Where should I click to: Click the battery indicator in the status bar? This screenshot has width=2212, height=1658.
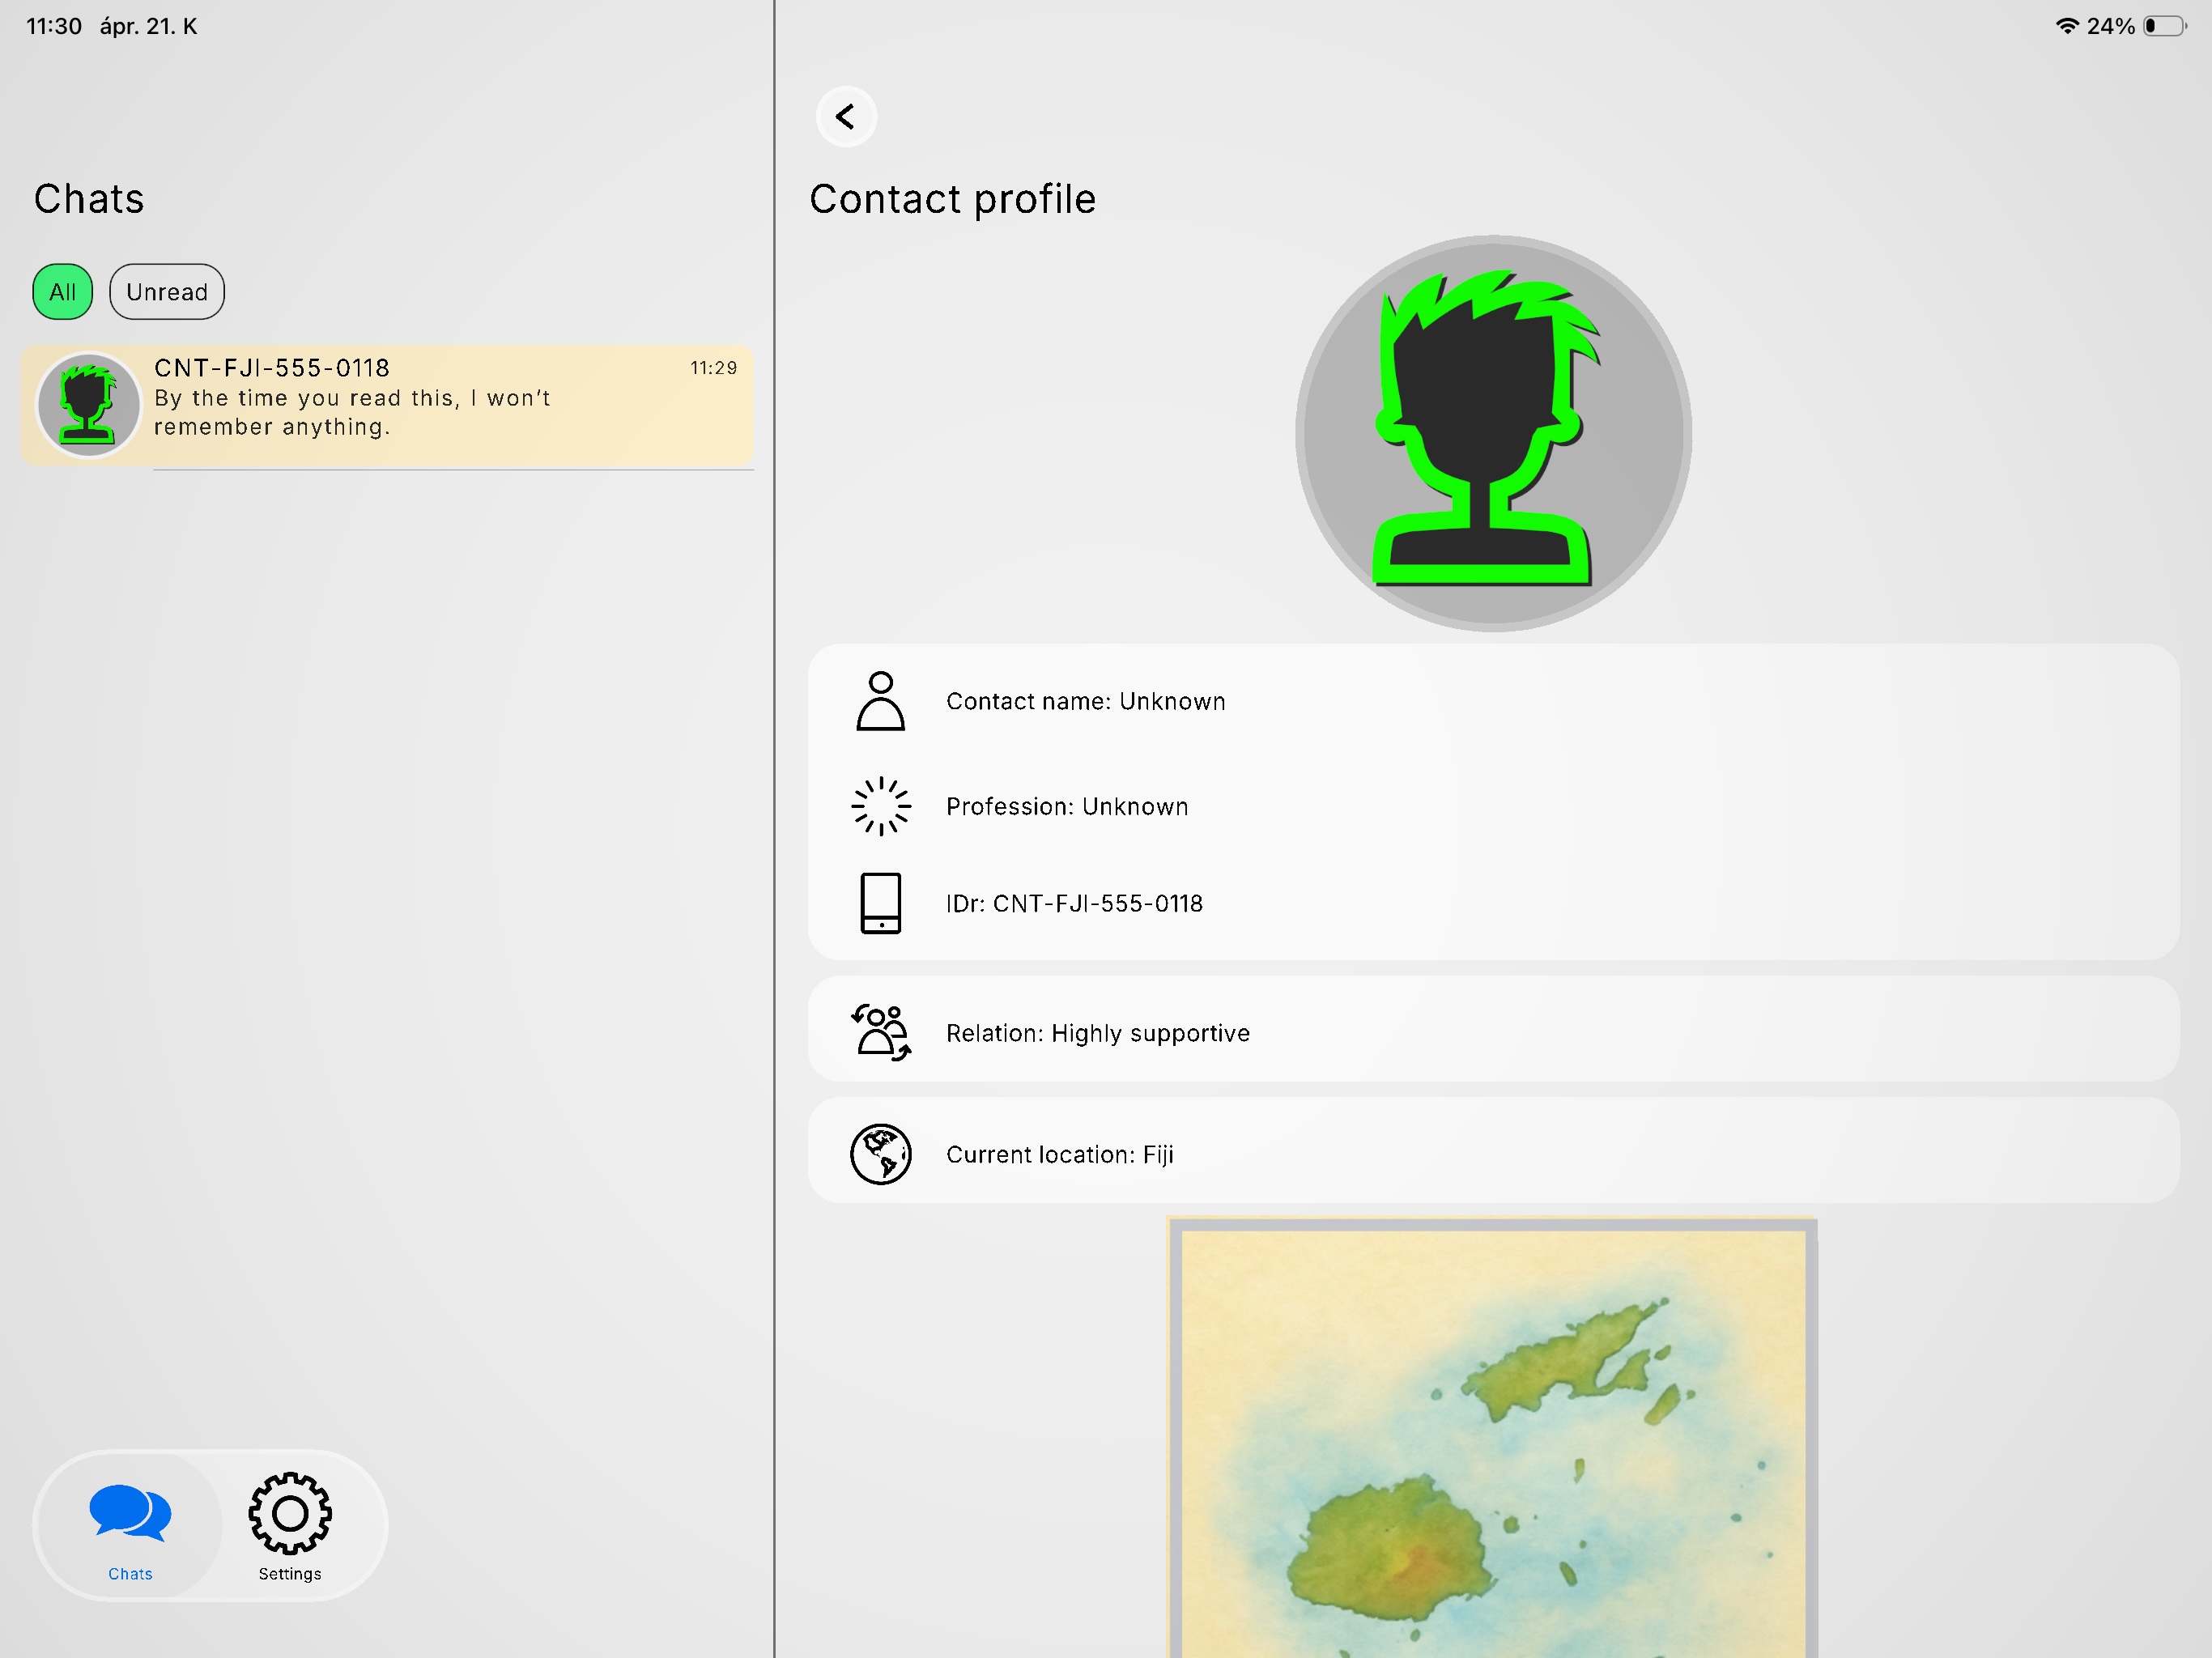(2166, 26)
